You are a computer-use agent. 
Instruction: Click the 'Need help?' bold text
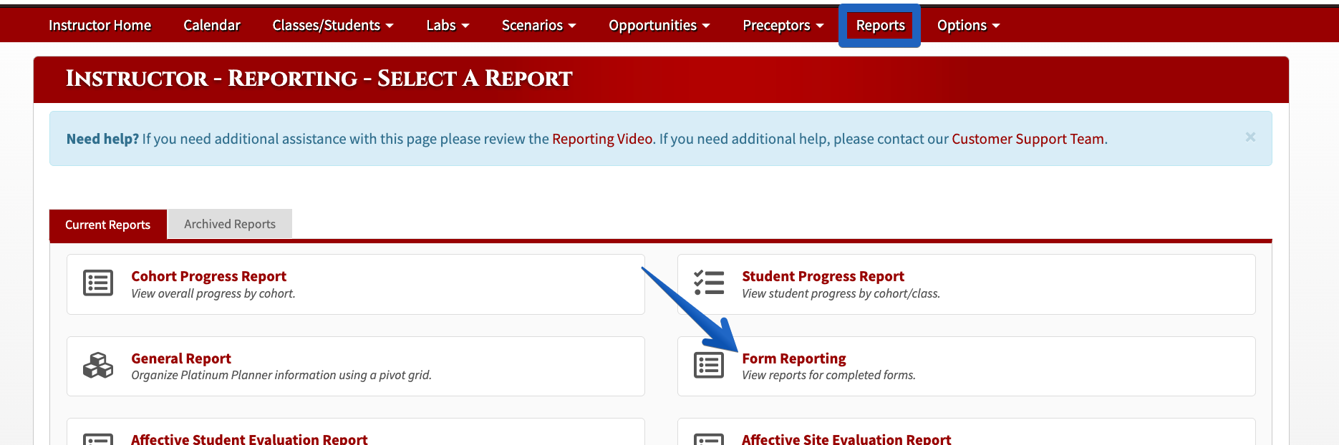[102, 139]
